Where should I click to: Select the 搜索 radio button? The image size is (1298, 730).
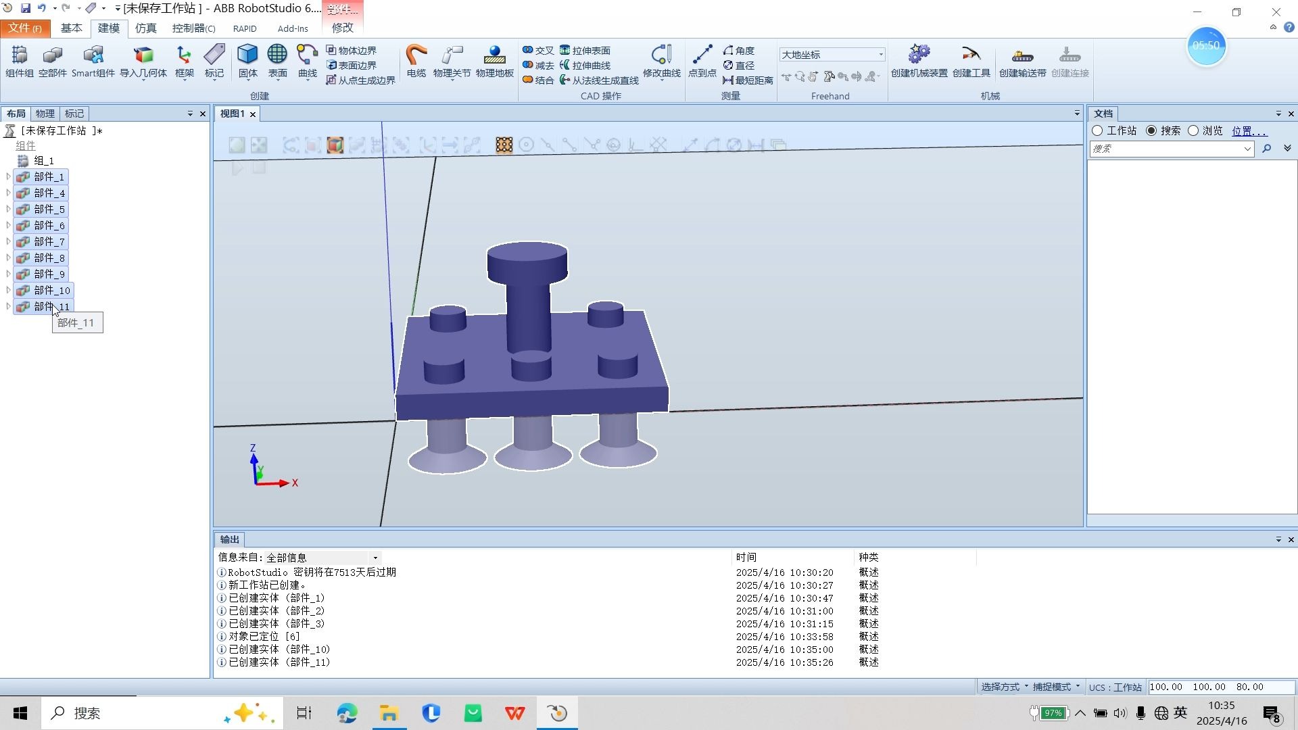1151,130
